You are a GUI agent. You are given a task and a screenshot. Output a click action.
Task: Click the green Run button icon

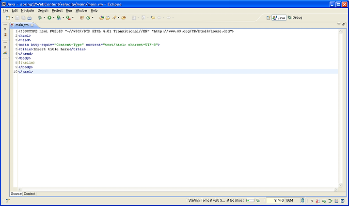coord(49,18)
